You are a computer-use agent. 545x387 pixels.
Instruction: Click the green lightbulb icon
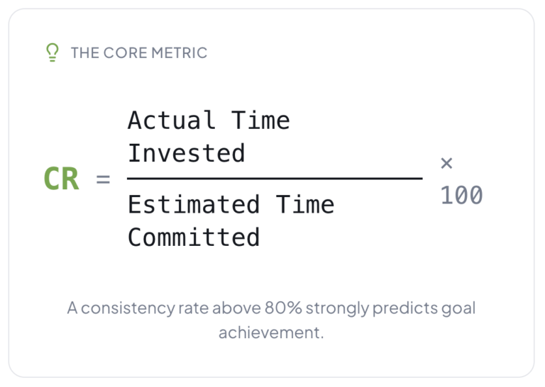51,52
